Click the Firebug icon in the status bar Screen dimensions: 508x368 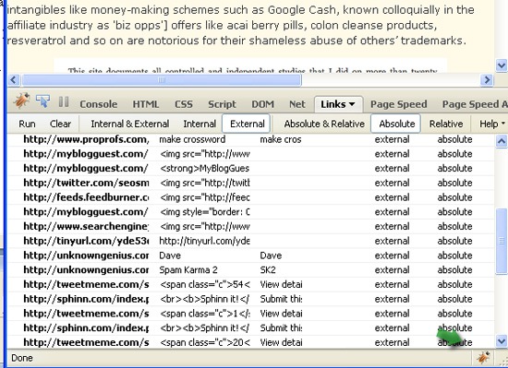[x=483, y=358]
